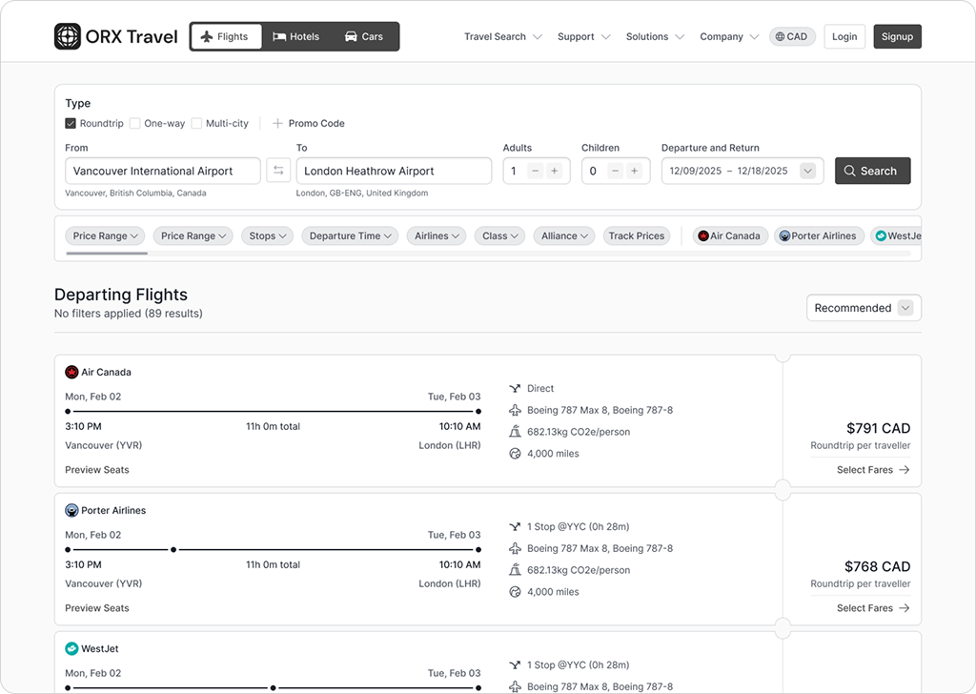
Task: Click the layover dot on WestJet timeline
Action: click(274, 687)
